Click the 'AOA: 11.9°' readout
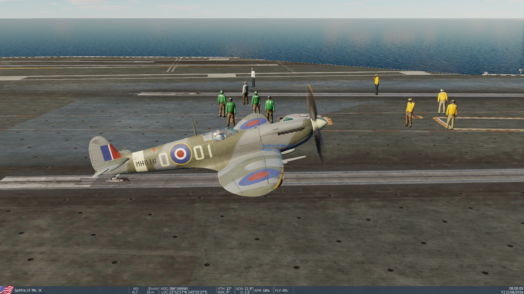524x294 pixels. (x=244, y=289)
